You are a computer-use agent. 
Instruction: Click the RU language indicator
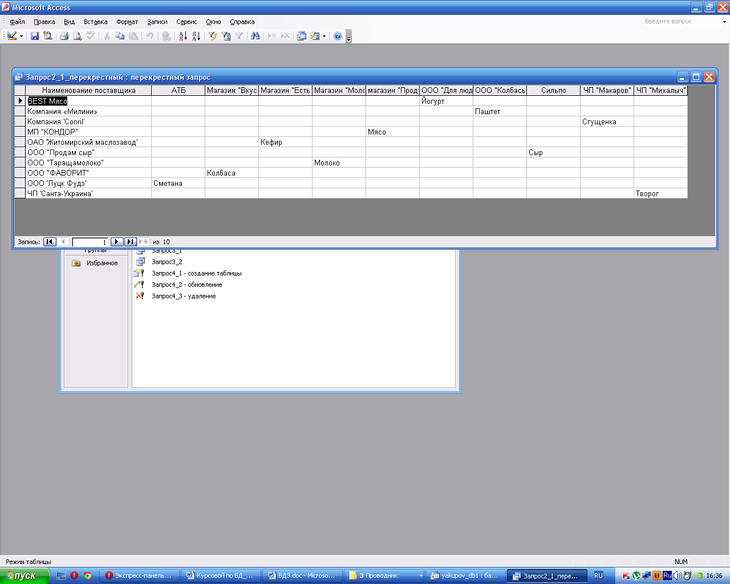[x=598, y=575]
